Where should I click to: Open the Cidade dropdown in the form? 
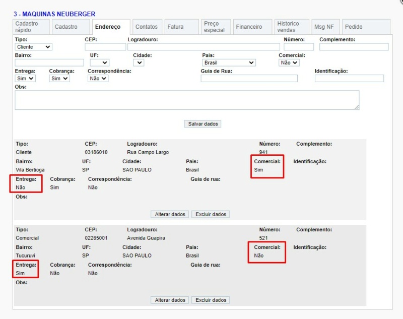click(139, 62)
